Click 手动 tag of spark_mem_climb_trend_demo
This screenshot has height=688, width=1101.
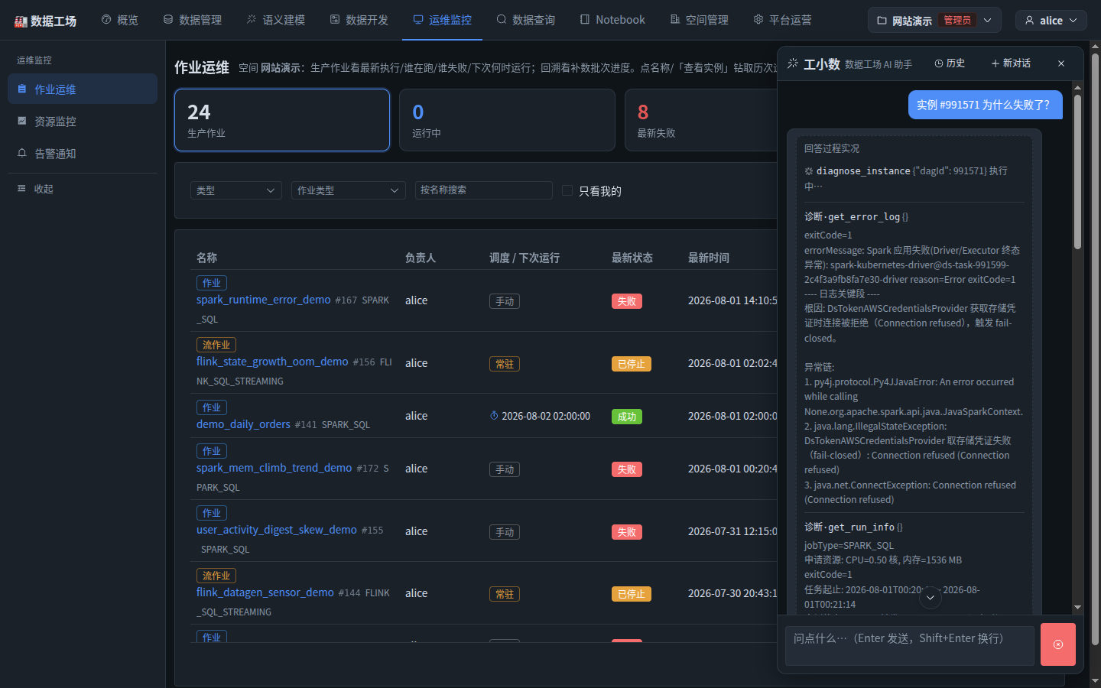tap(505, 469)
